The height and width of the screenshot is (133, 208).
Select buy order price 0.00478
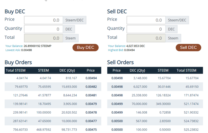[x=91, y=113]
